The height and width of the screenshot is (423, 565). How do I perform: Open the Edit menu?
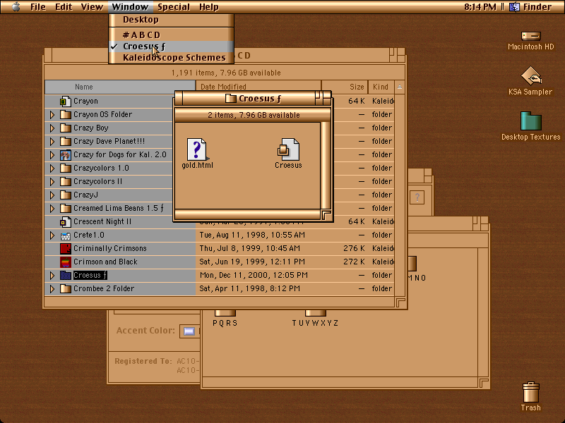(x=64, y=7)
